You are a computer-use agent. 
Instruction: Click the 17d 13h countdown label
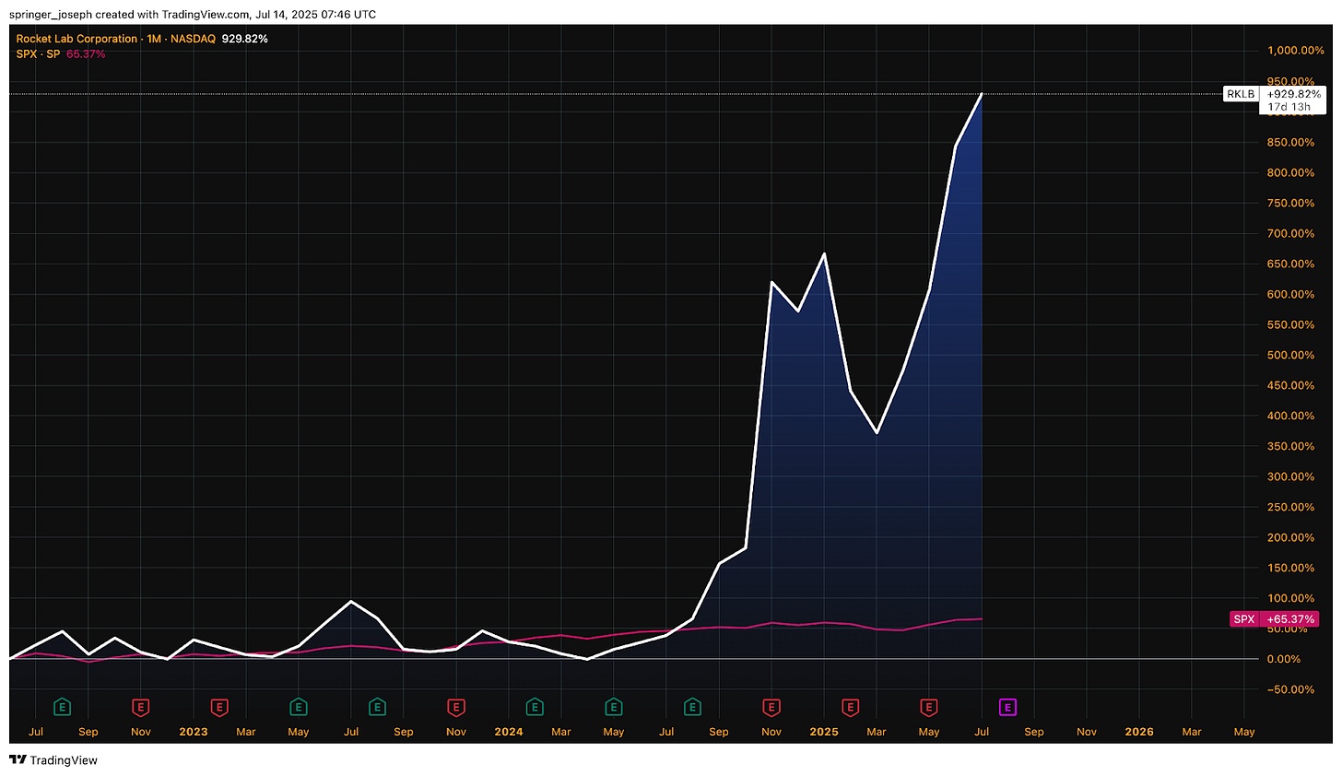[1289, 107]
